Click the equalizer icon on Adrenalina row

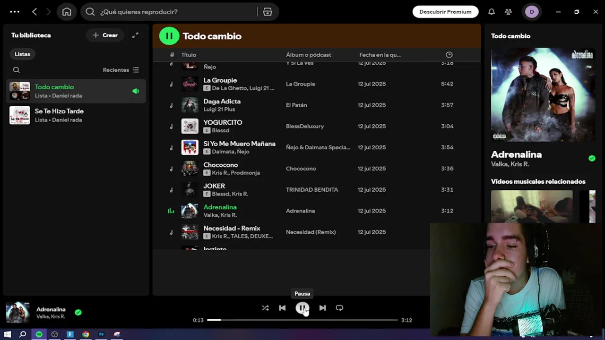pyautogui.click(x=171, y=211)
